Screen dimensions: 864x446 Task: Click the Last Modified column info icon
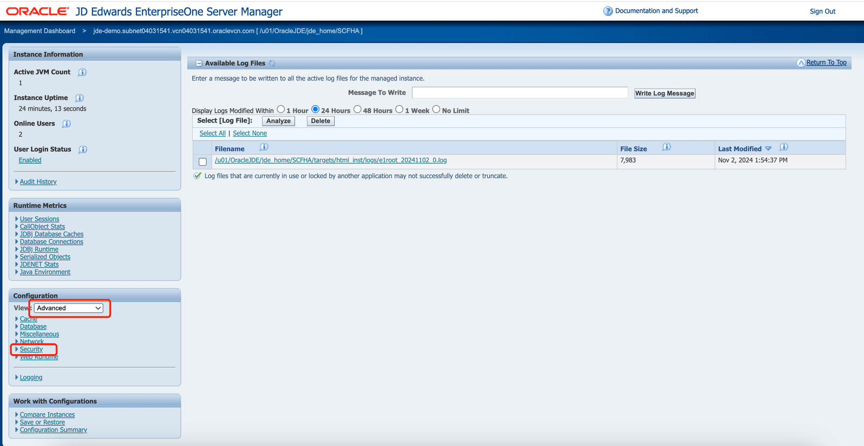784,147
